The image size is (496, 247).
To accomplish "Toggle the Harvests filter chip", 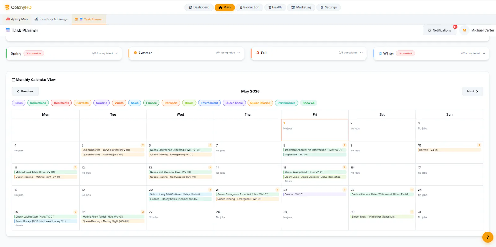I will (x=82, y=103).
